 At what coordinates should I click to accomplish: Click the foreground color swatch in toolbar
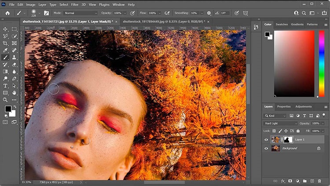point(8,109)
